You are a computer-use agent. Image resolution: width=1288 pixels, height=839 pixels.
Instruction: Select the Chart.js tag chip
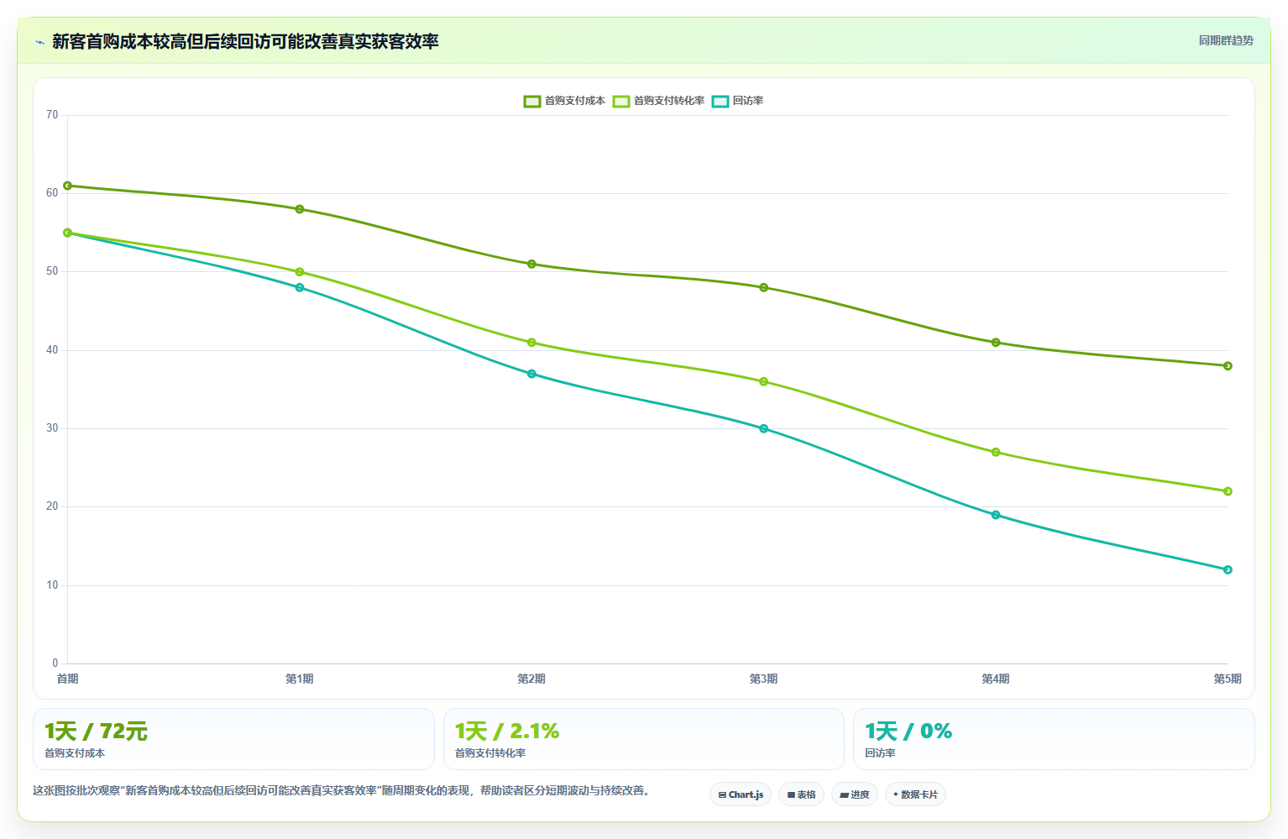click(x=741, y=794)
